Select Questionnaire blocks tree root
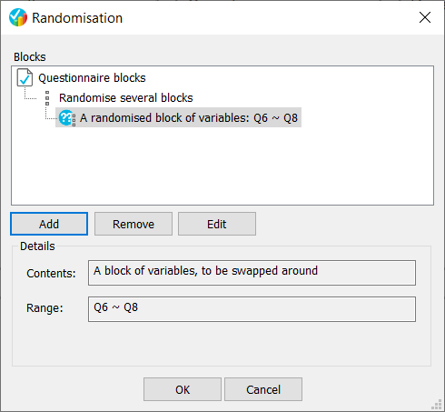The width and height of the screenshot is (445, 412). click(92, 78)
